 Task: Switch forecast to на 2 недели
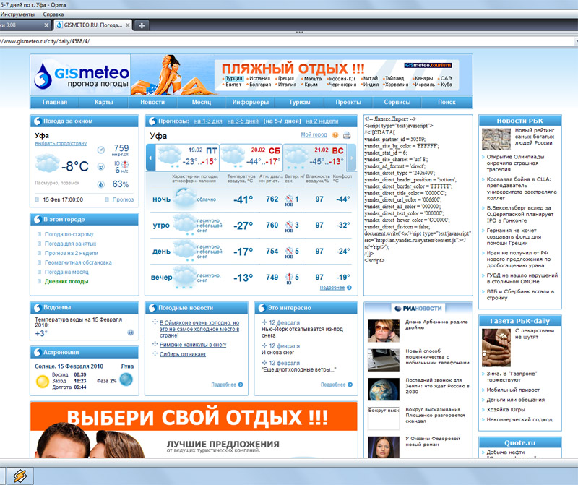322,121
